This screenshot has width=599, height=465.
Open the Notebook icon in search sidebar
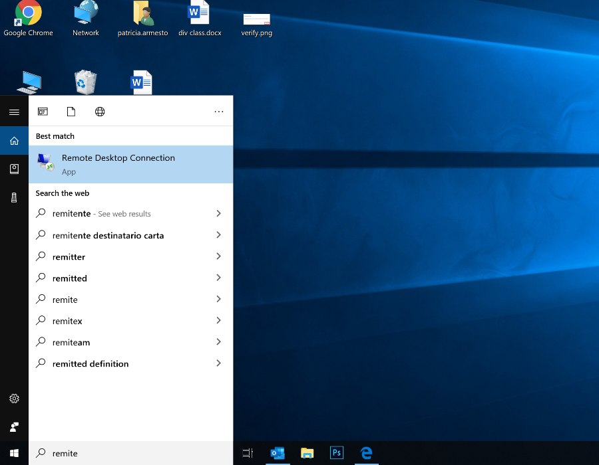coord(14,169)
